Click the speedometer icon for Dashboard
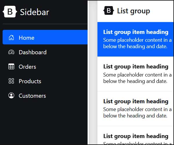Image resolution: width=174 pixels, height=145 pixels. [11, 52]
